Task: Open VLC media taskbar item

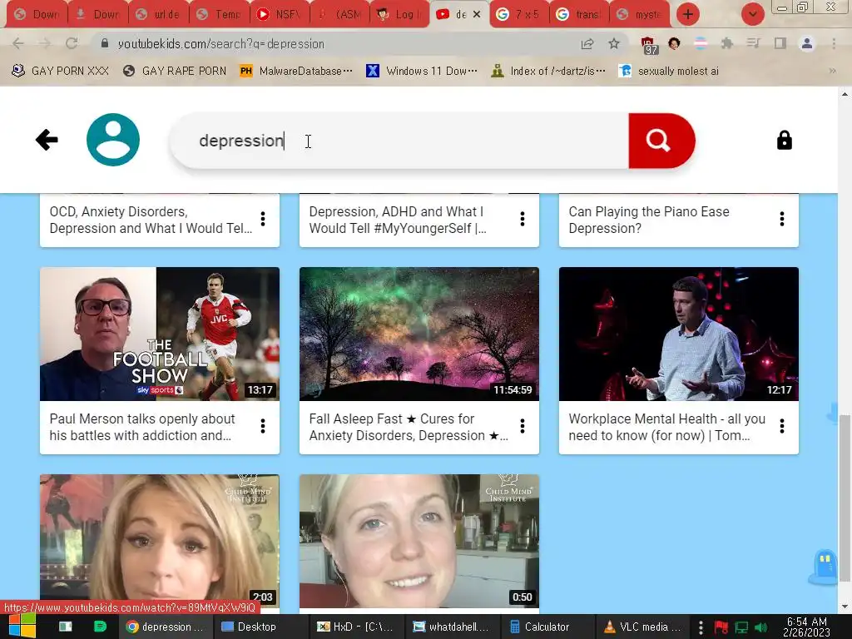Action: [x=643, y=627]
